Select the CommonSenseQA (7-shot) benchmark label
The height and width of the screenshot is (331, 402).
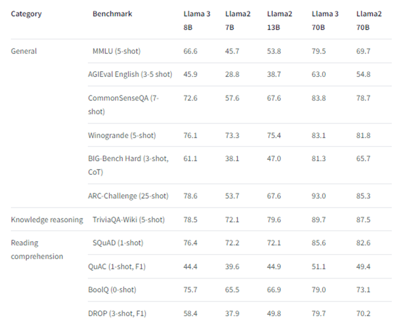coord(123,105)
